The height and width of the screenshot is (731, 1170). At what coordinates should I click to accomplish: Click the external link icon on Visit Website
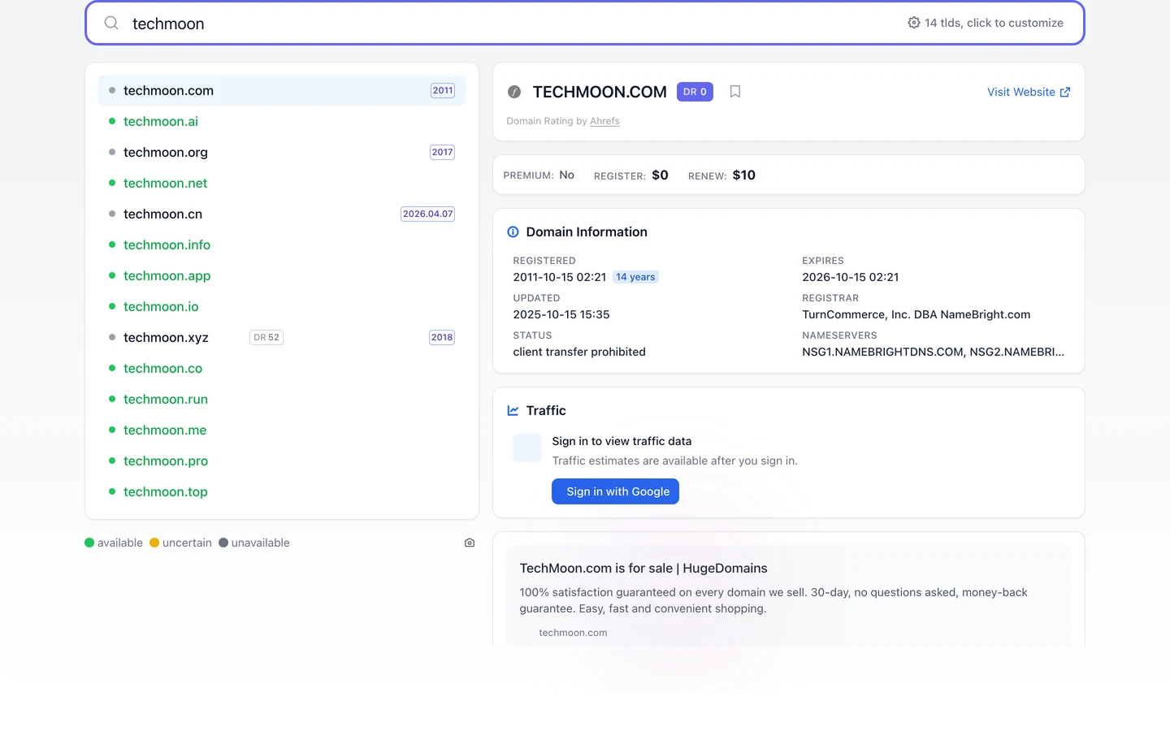(x=1065, y=93)
